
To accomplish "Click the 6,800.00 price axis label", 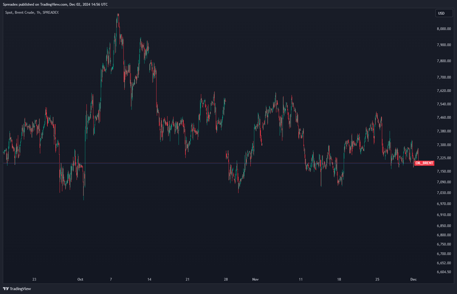I will (444, 235).
